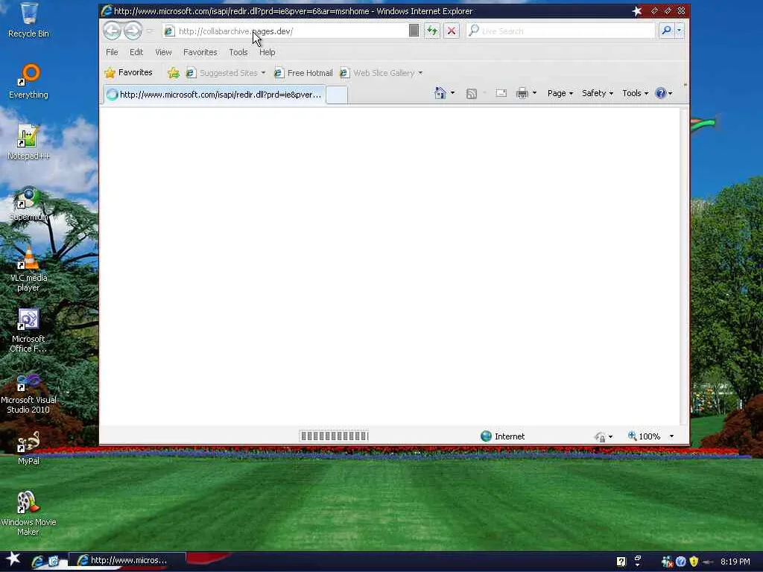Open the Favorites center star button
Viewport: 763px width, 572px height.
(x=128, y=72)
